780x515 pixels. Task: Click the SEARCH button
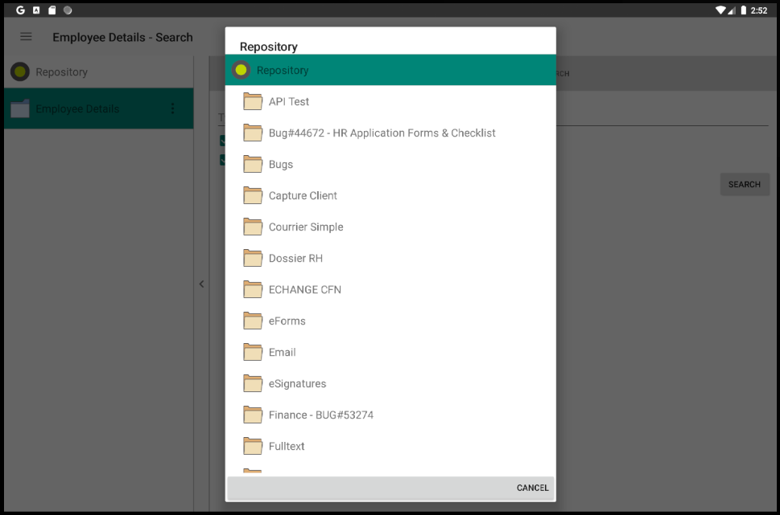744,184
